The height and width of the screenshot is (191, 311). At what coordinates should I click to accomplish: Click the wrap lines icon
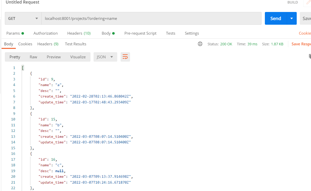125,57
